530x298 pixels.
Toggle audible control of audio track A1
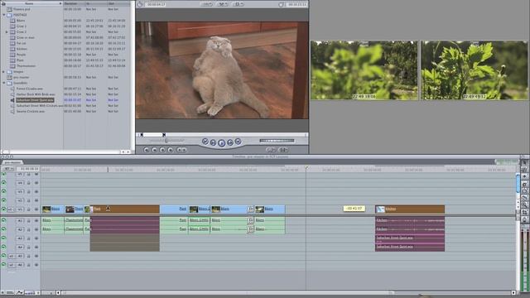[3, 221]
